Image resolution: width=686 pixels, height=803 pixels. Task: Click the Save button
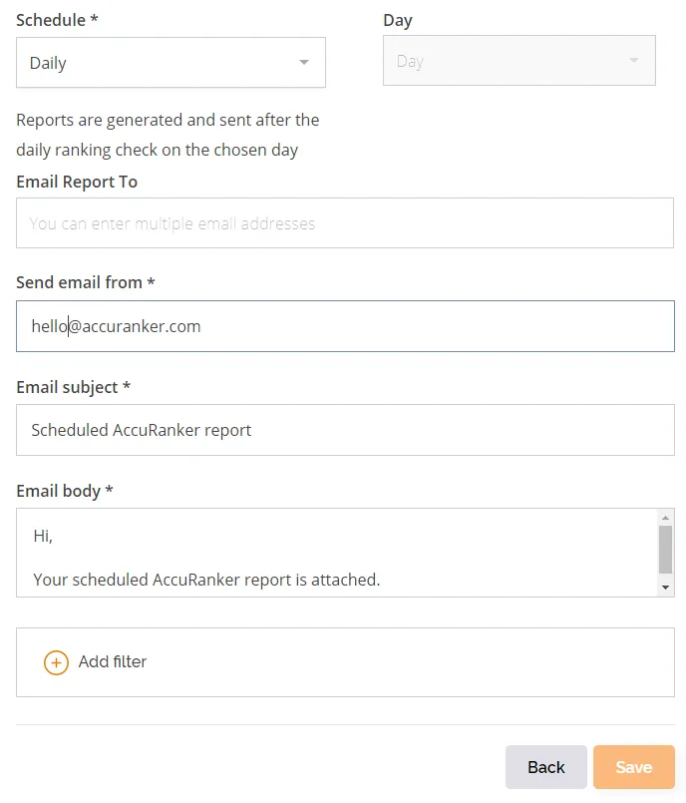pyautogui.click(x=633, y=767)
